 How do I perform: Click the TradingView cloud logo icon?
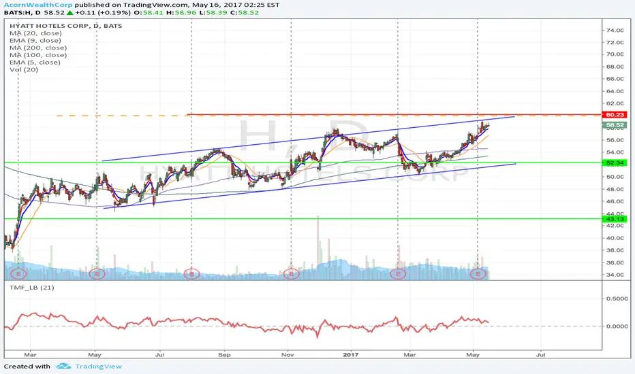(63, 367)
